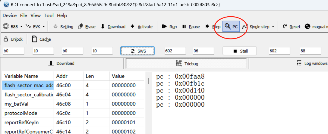
Task: Expand the B85 chip dropdown
Action: (x=21, y=27)
